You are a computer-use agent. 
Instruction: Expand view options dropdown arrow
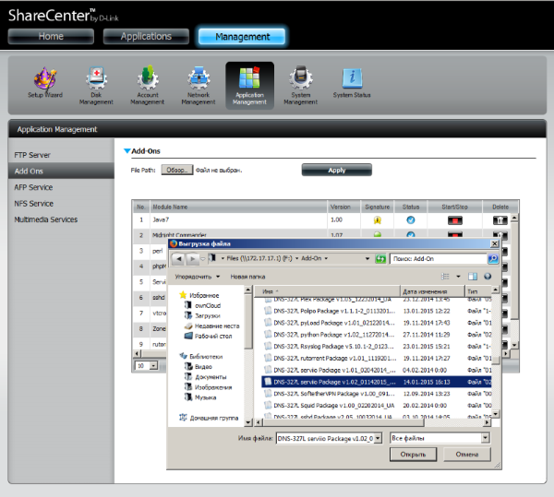(458, 277)
